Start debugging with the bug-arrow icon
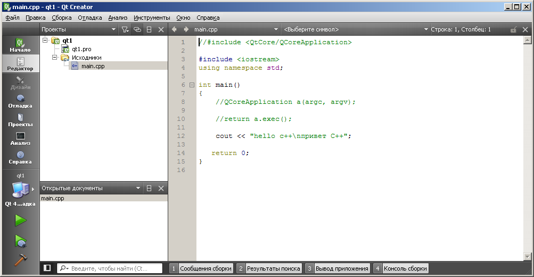 click(x=20, y=241)
